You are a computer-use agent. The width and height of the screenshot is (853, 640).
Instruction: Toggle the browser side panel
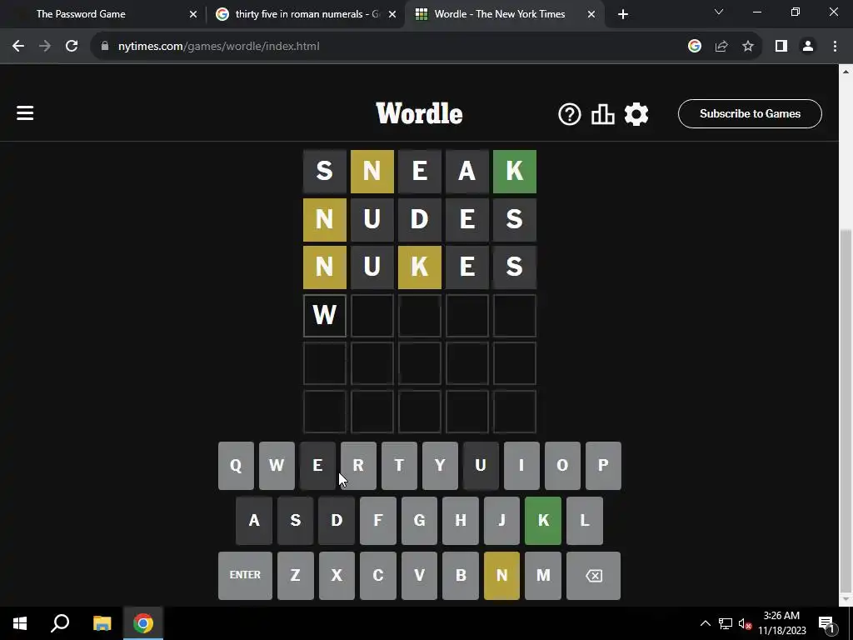[x=781, y=47]
